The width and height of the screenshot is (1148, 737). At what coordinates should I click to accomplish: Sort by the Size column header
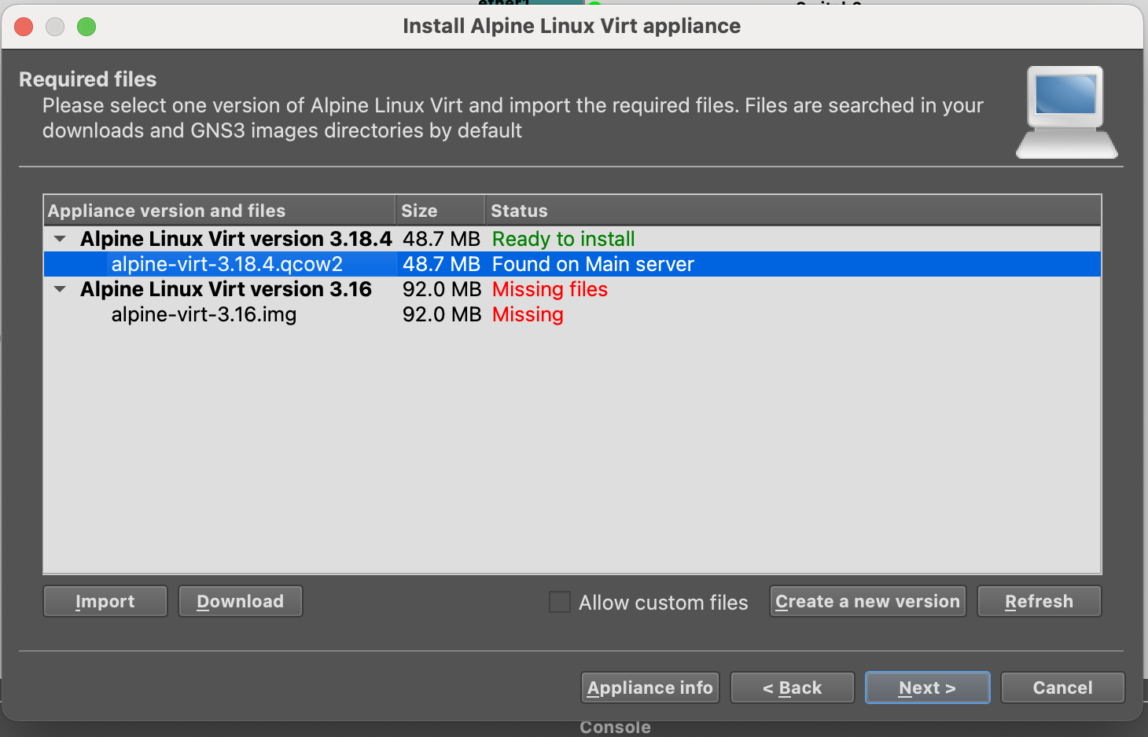coord(419,211)
